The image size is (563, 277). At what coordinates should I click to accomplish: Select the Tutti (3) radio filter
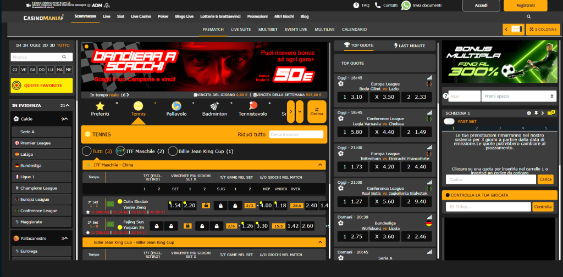86,151
